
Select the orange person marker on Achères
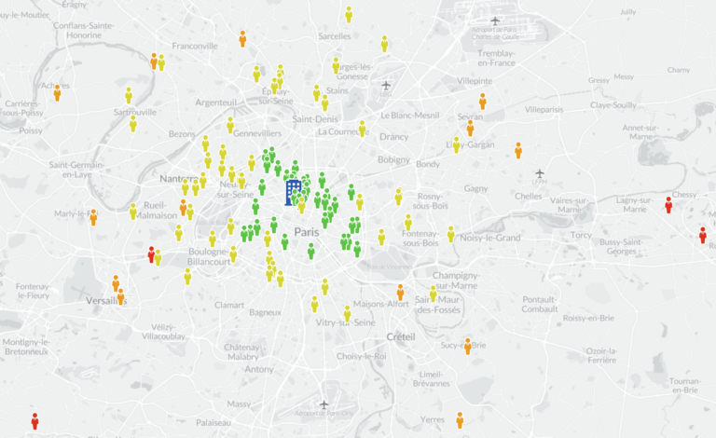coord(57,92)
